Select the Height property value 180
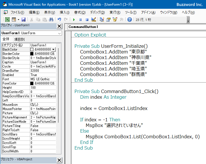206x164 pixels. coord(43,88)
